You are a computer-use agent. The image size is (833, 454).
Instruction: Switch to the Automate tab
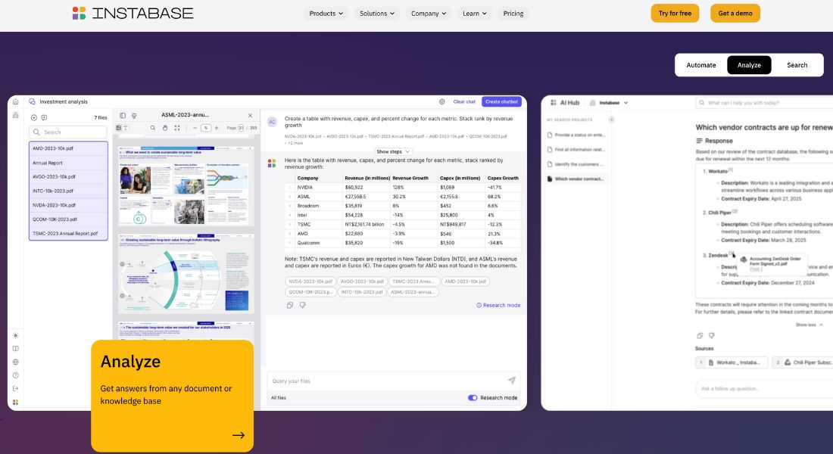tap(700, 65)
